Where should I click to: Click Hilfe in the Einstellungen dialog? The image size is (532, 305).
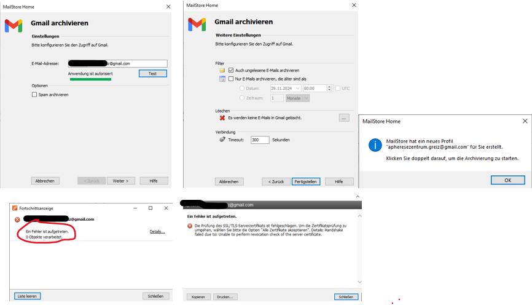(154, 181)
